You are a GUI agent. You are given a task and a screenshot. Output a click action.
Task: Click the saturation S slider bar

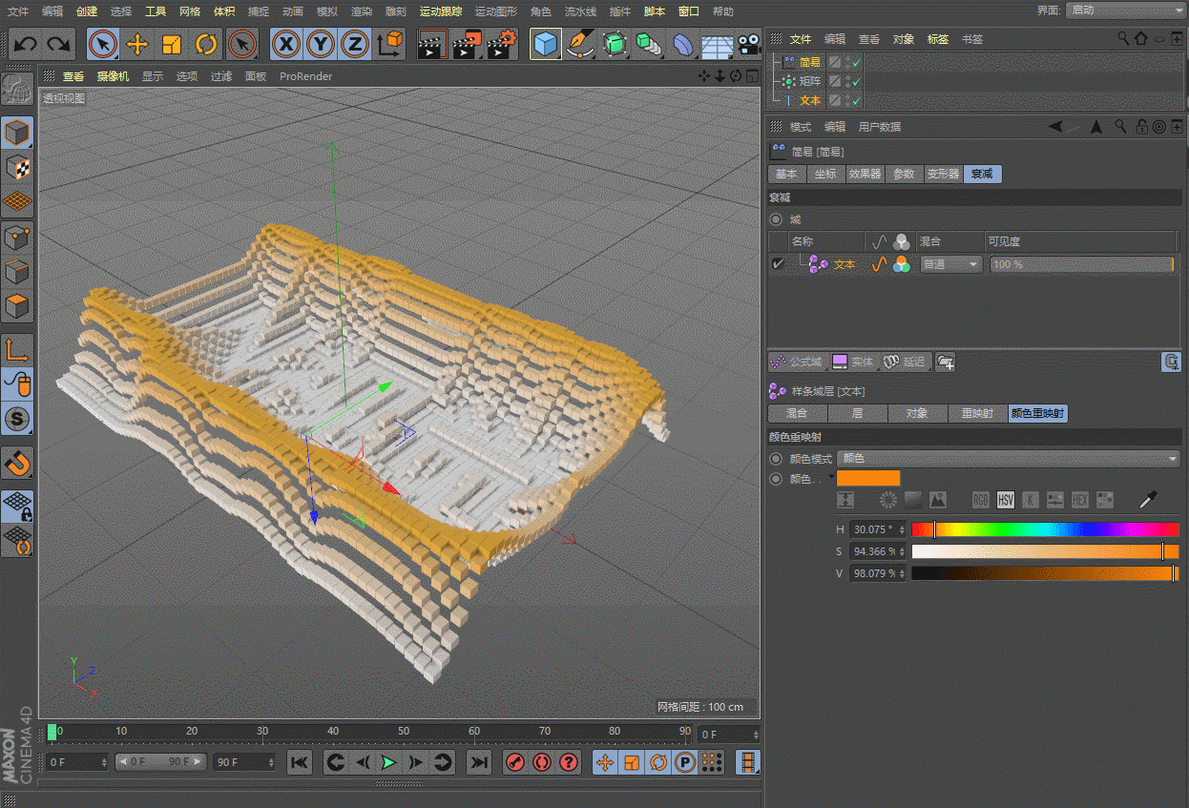pos(1046,551)
